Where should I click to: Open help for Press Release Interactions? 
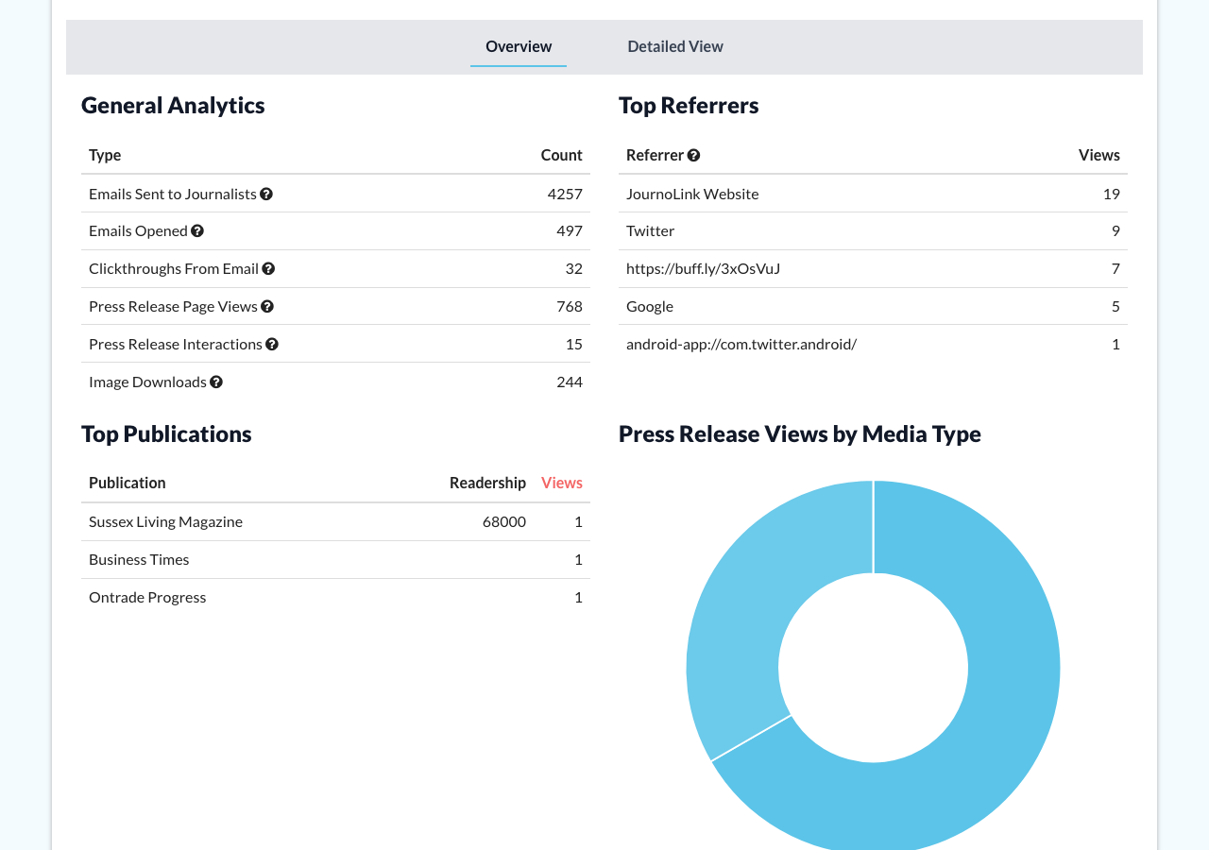click(x=273, y=344)
